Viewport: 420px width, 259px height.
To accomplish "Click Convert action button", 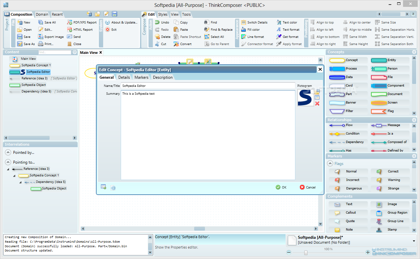I will point(183,44).
